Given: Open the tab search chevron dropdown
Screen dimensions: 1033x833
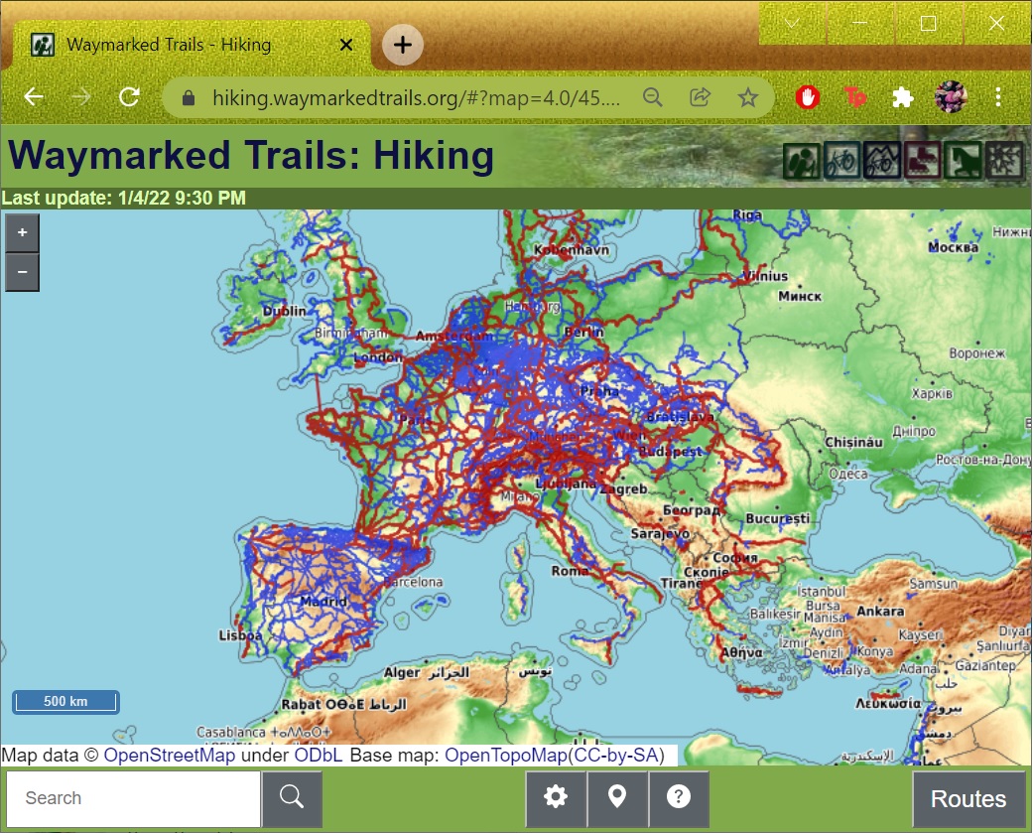Looking at the screenshot, I should tap(792, 24).
